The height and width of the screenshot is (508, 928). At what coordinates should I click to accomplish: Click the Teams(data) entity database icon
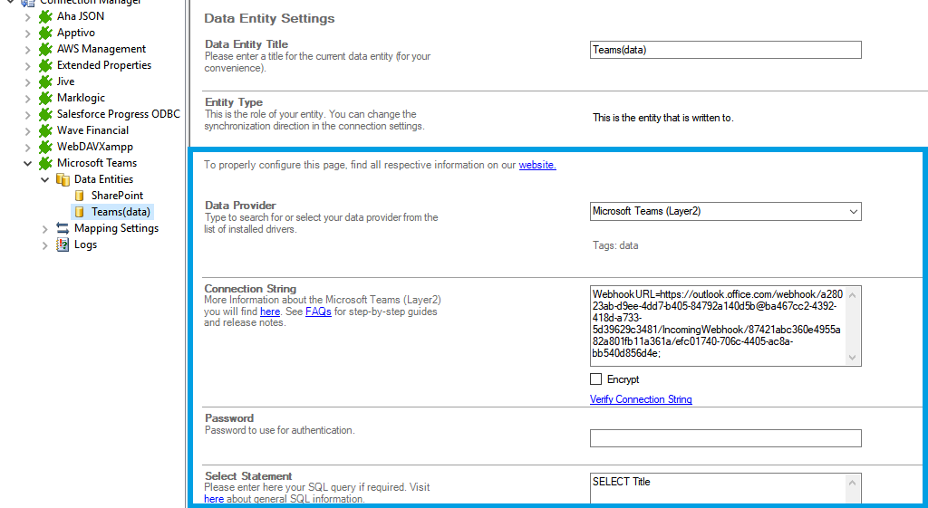click(80, 212)
